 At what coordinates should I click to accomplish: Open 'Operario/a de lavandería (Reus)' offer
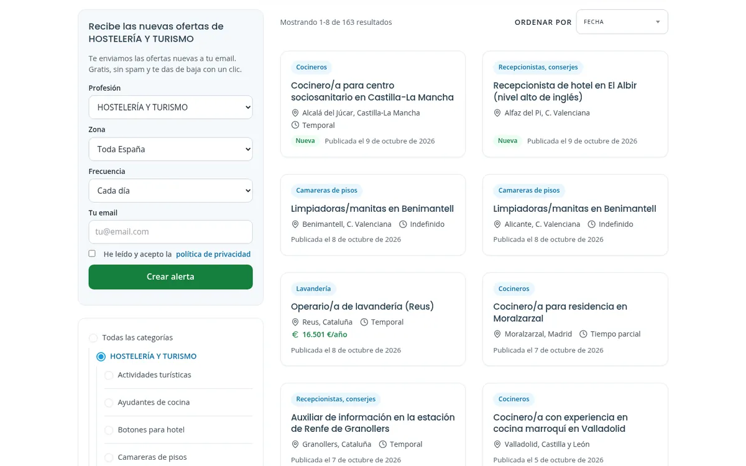[x=362, y=306]
